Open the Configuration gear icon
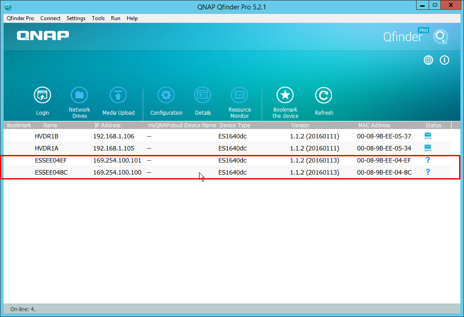 click(x=166, y=96)
